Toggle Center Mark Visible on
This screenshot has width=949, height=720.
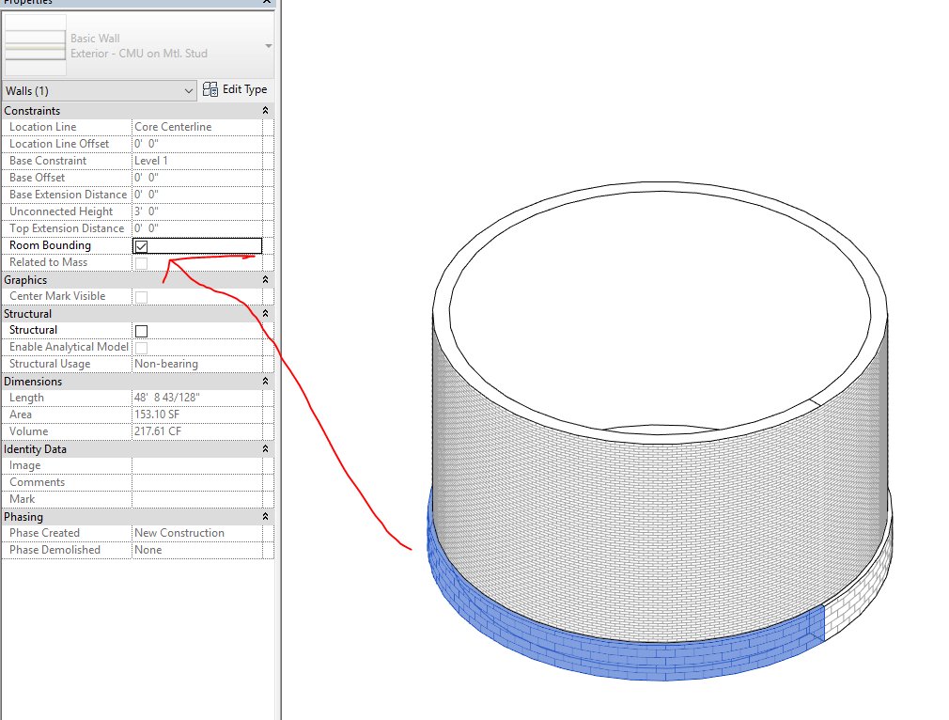(141, 296)
